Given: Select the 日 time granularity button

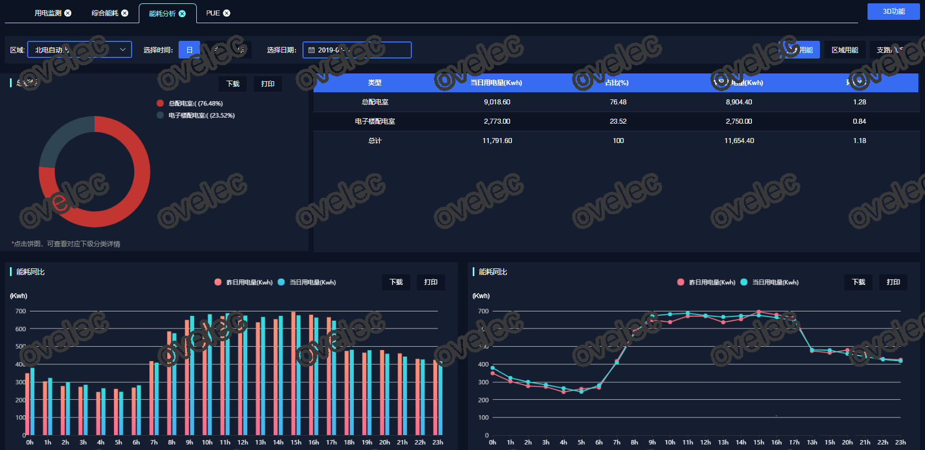Looking at the screenshot, I should (189, 50).
